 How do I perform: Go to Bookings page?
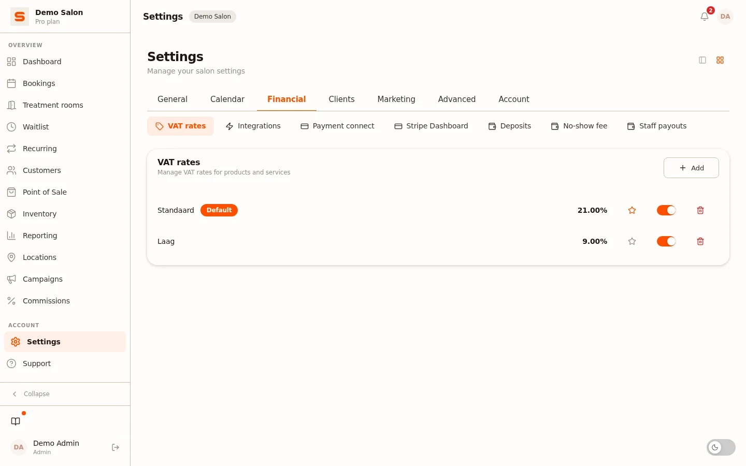click(65, 83)
